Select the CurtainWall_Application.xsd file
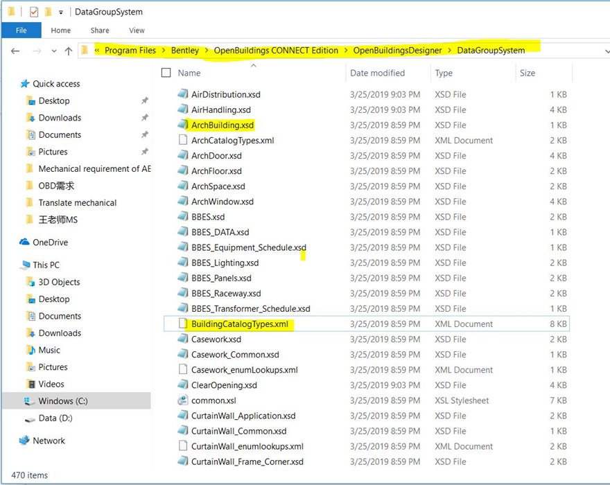This screenshot has height=485, width=610. click(x=243, y=416)
